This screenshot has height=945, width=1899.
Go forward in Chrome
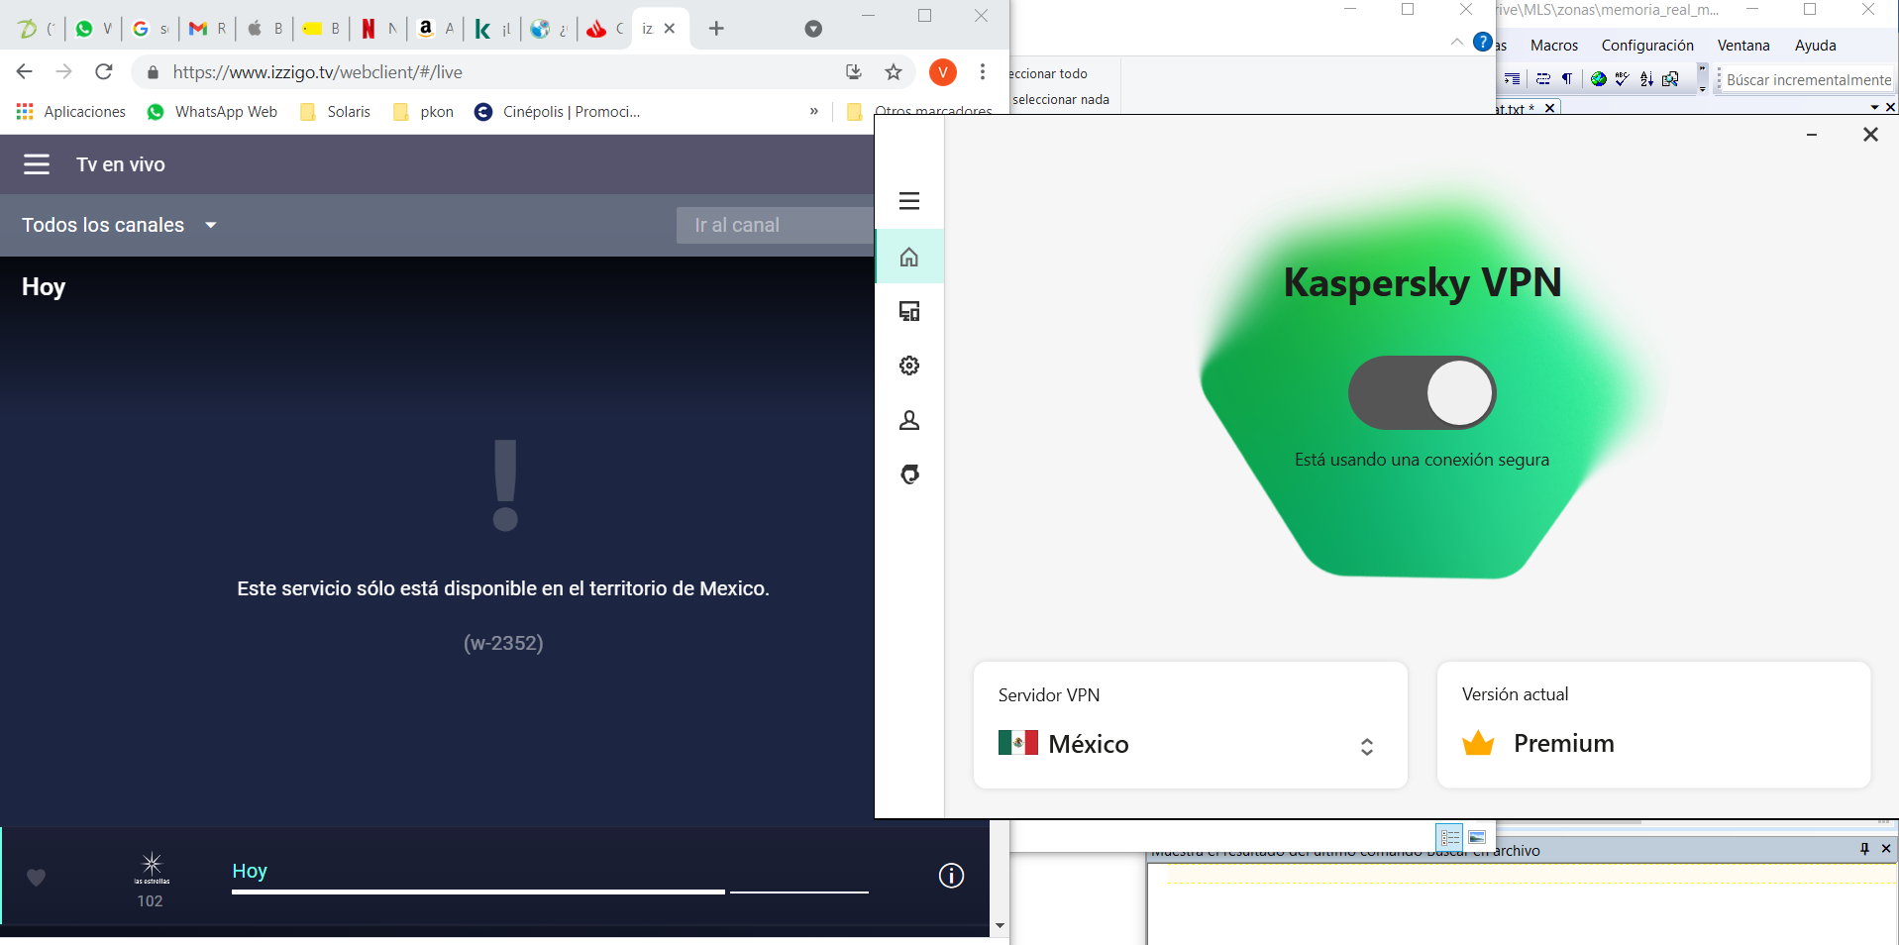pyautogui.click(x=63, y=71)
